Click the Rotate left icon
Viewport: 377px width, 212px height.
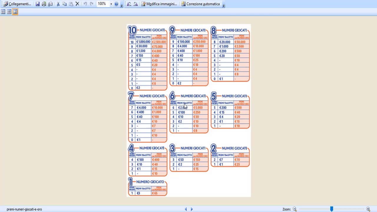pyautogui.click(x=129, y=4)
